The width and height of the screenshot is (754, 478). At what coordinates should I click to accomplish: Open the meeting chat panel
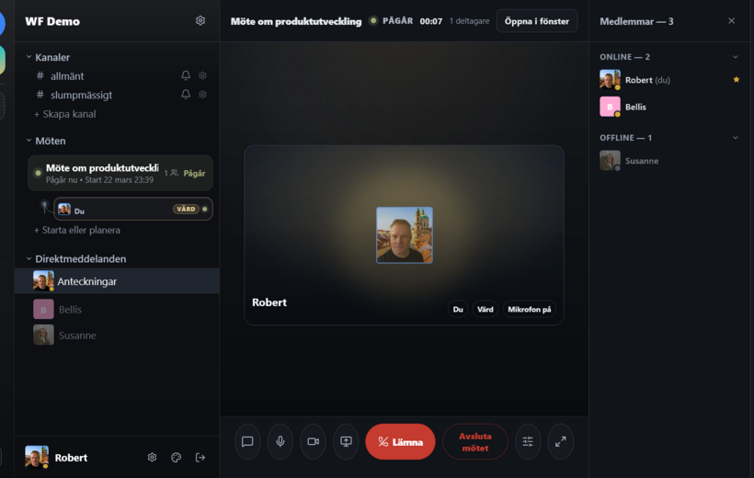(x=247, y=441)
